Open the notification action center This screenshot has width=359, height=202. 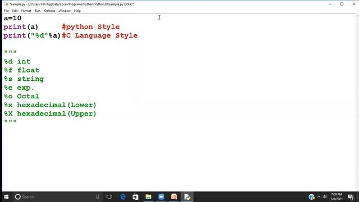[x=351, y=197]
